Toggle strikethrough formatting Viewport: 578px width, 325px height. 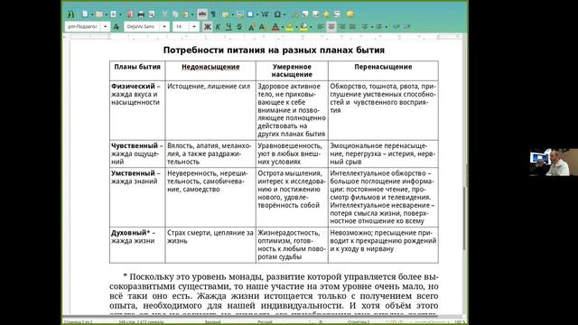coord(239,26)
